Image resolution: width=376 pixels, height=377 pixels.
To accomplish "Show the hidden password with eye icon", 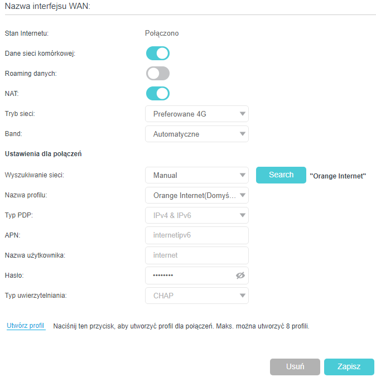I will [x=240, y=275].
